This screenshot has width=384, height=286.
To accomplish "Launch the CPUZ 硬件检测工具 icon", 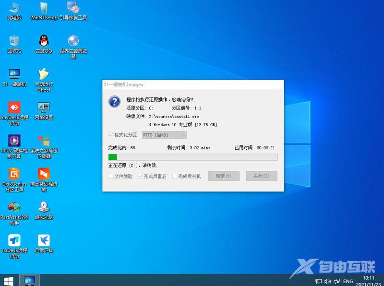I will [14, 147].
